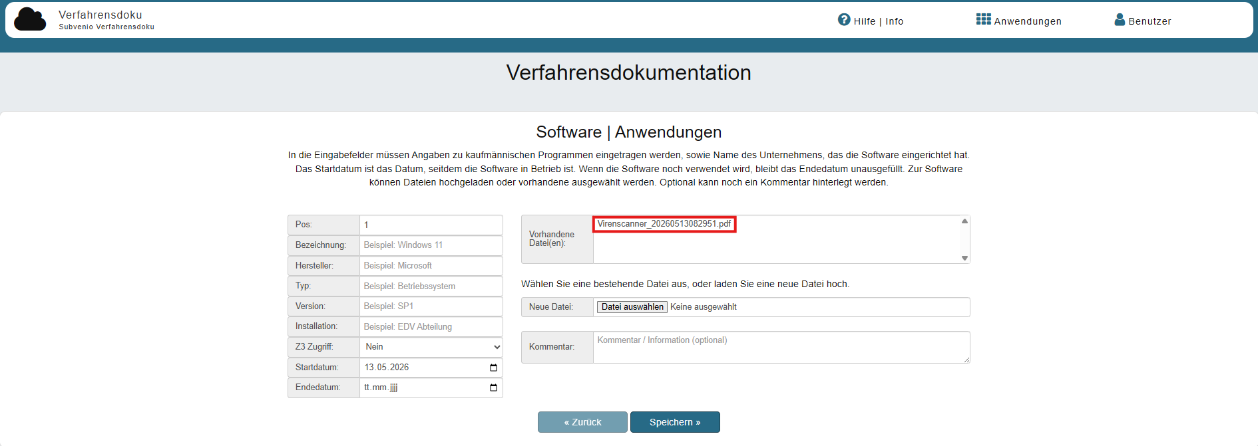The height and width of the screenshot is (446, 1258).
Task: Click the 'Neue Datei:' label
Action: point(551,307)
